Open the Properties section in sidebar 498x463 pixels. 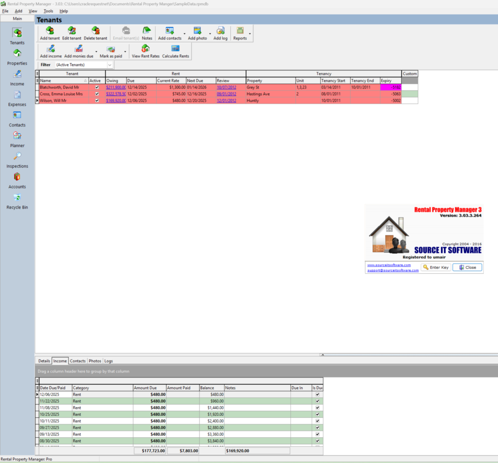tap(17, 57)
